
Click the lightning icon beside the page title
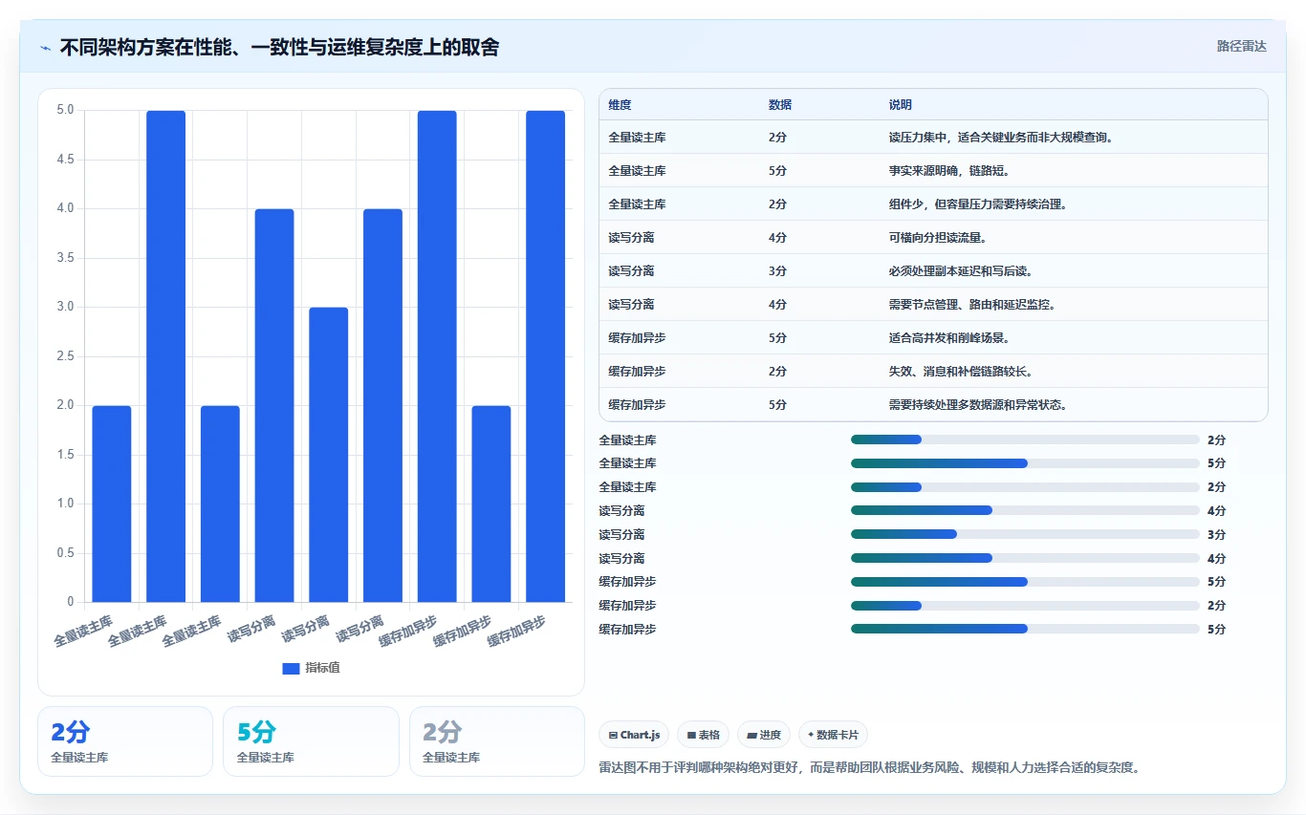(x=45, y=48)
